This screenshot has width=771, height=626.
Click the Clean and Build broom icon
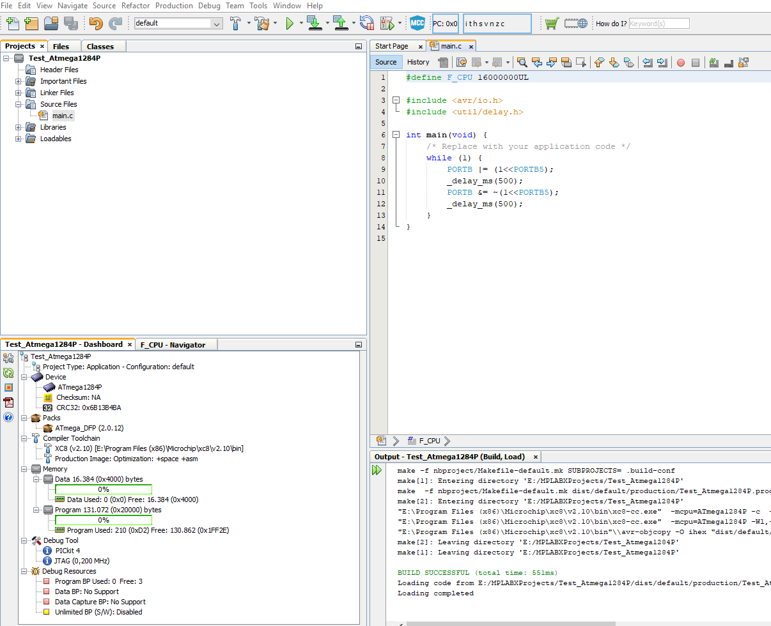(262, 24)
